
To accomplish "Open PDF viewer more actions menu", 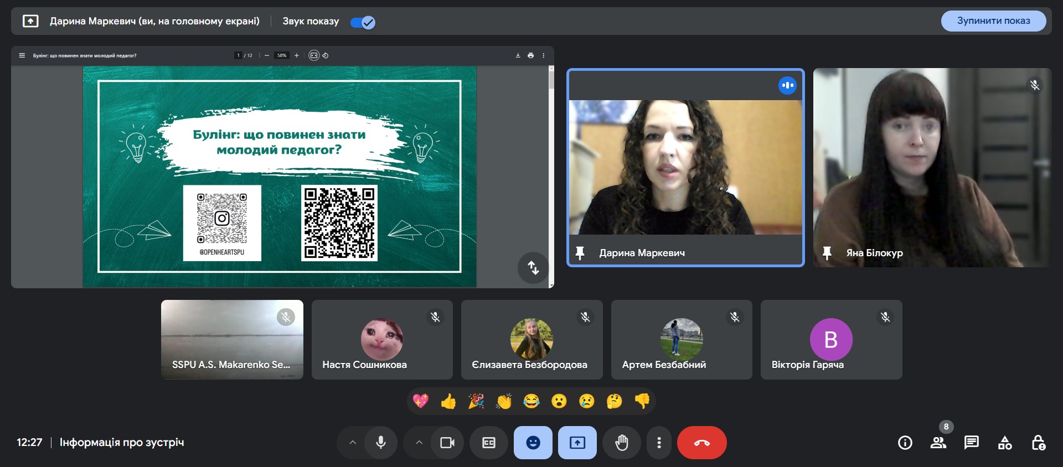I will [544, 55].
